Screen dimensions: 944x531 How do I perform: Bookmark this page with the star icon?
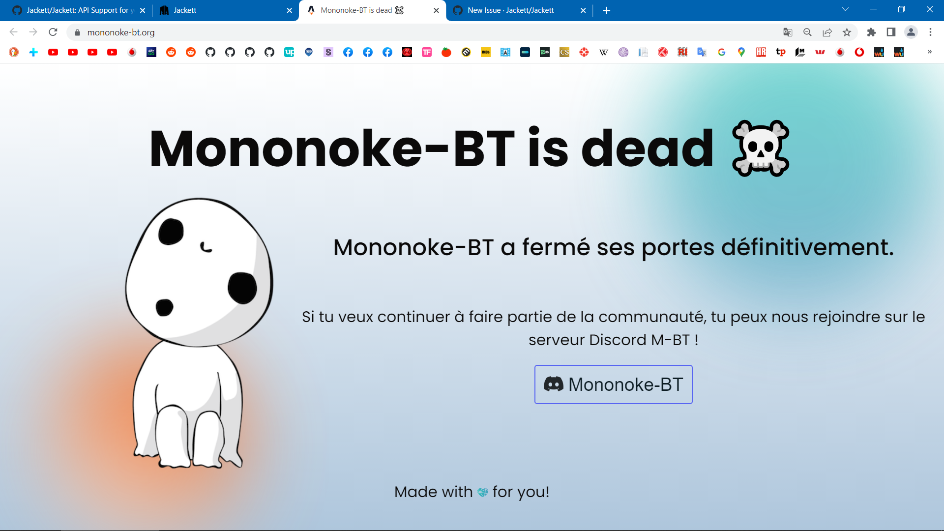[847, 32]
